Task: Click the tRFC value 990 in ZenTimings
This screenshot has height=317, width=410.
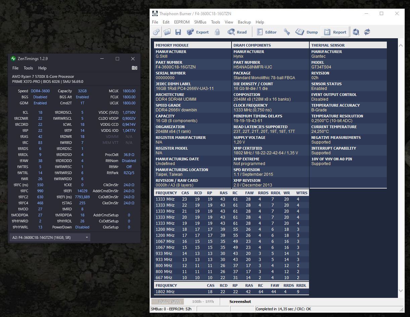Action: coord(40,191)
